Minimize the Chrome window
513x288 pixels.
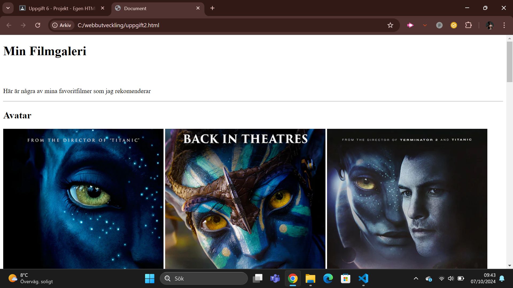(467, 8)
